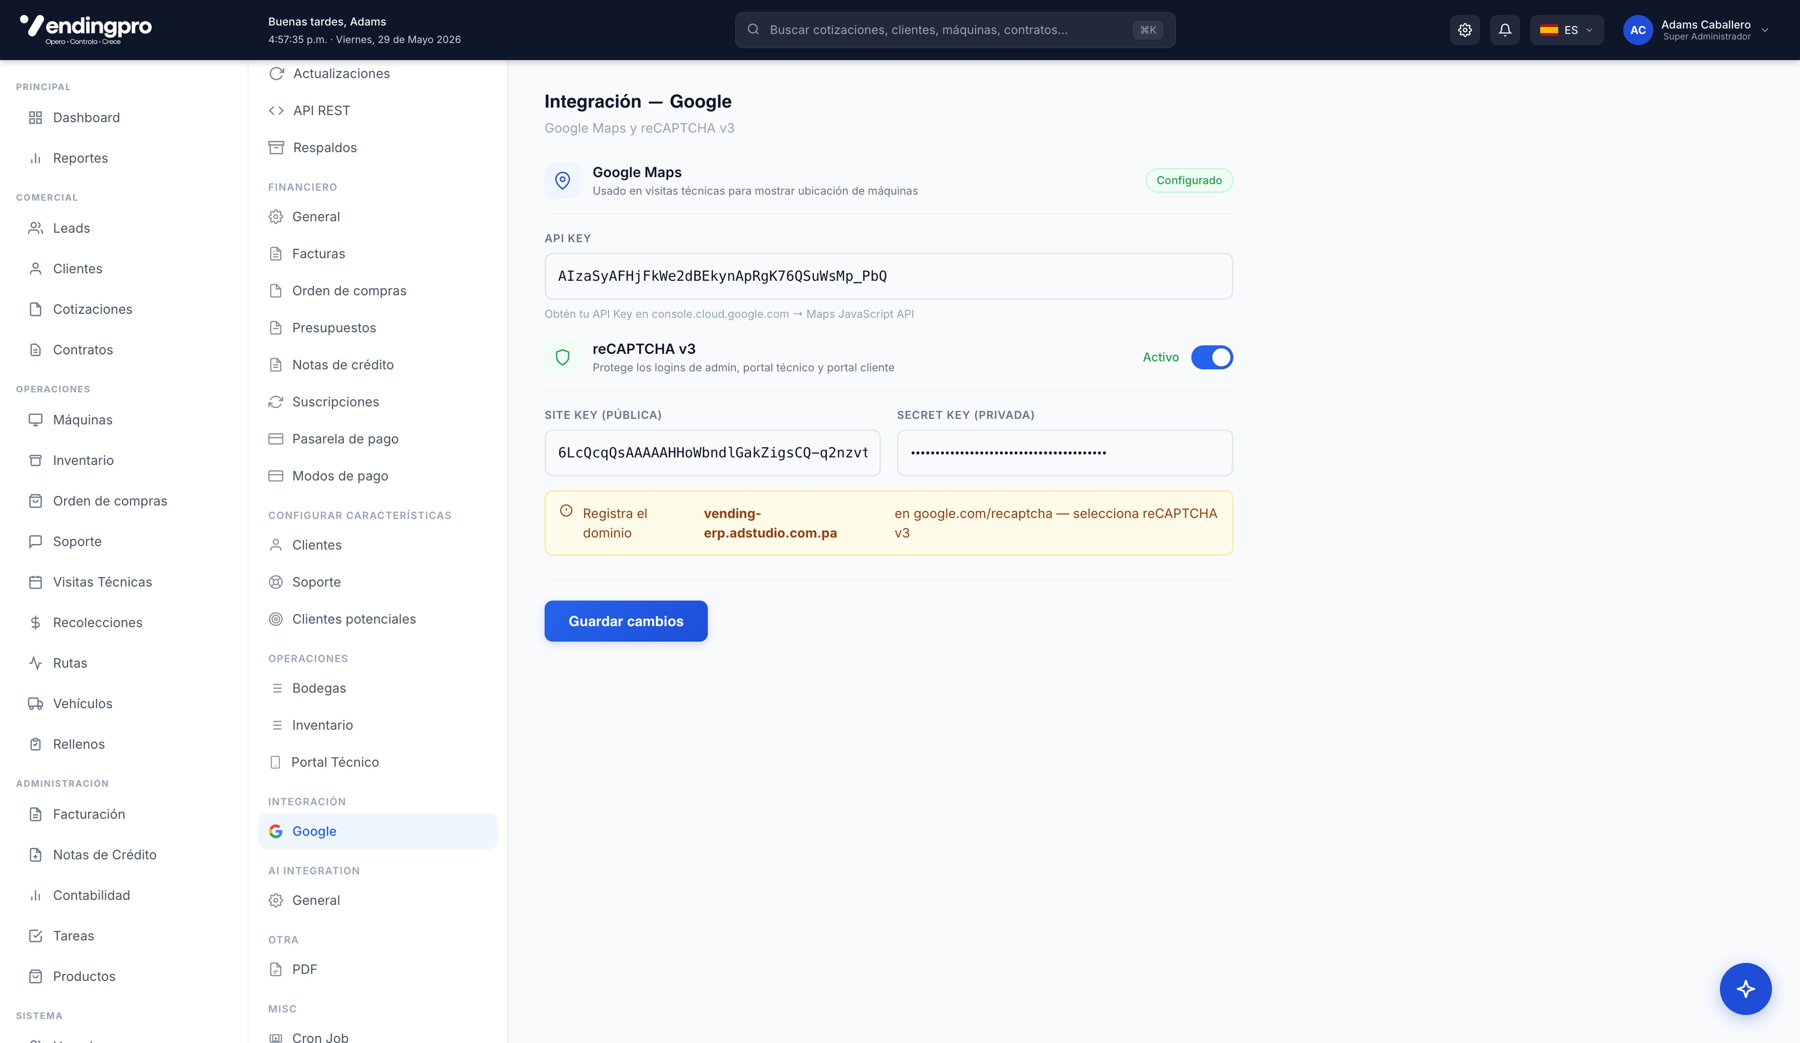Click the Vendingpro logo
Viewport: 1800px width, 1043px height.
pos(86,30)
